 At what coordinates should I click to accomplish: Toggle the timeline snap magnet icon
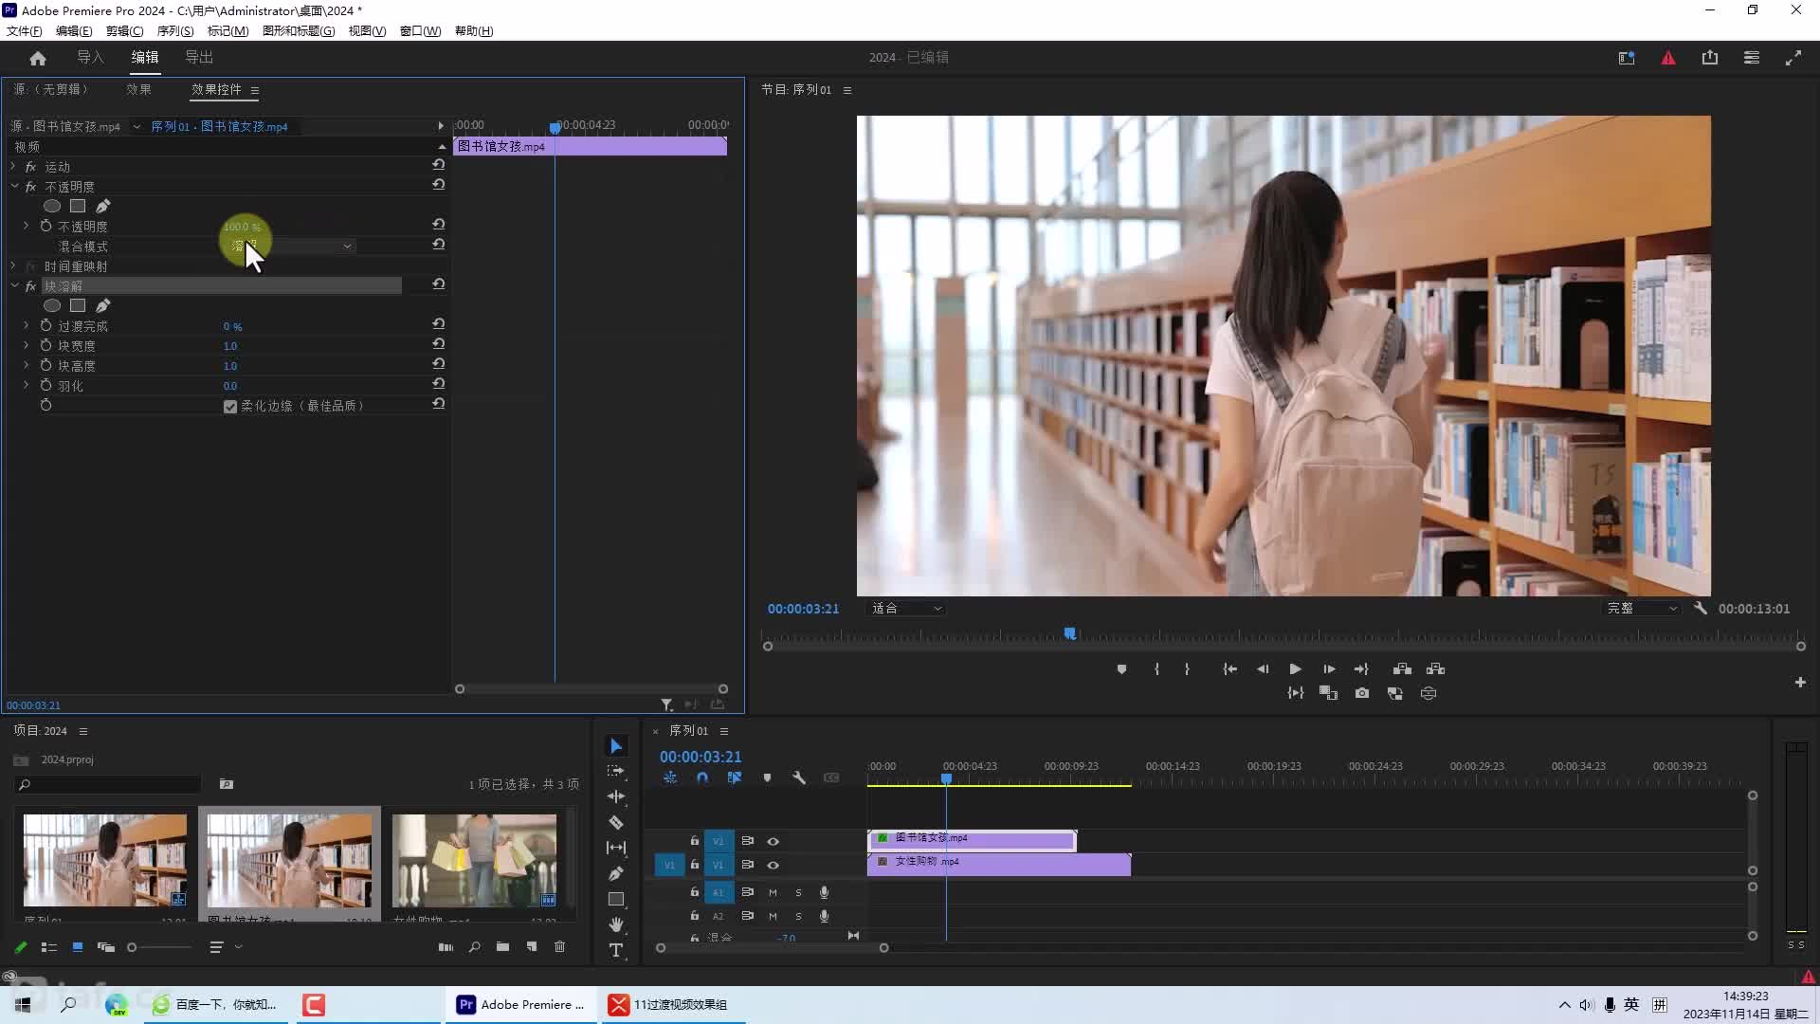pos(702,777)
